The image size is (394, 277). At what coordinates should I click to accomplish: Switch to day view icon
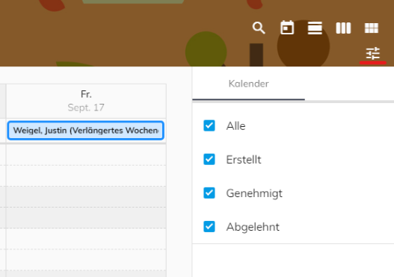coord(315,28)
